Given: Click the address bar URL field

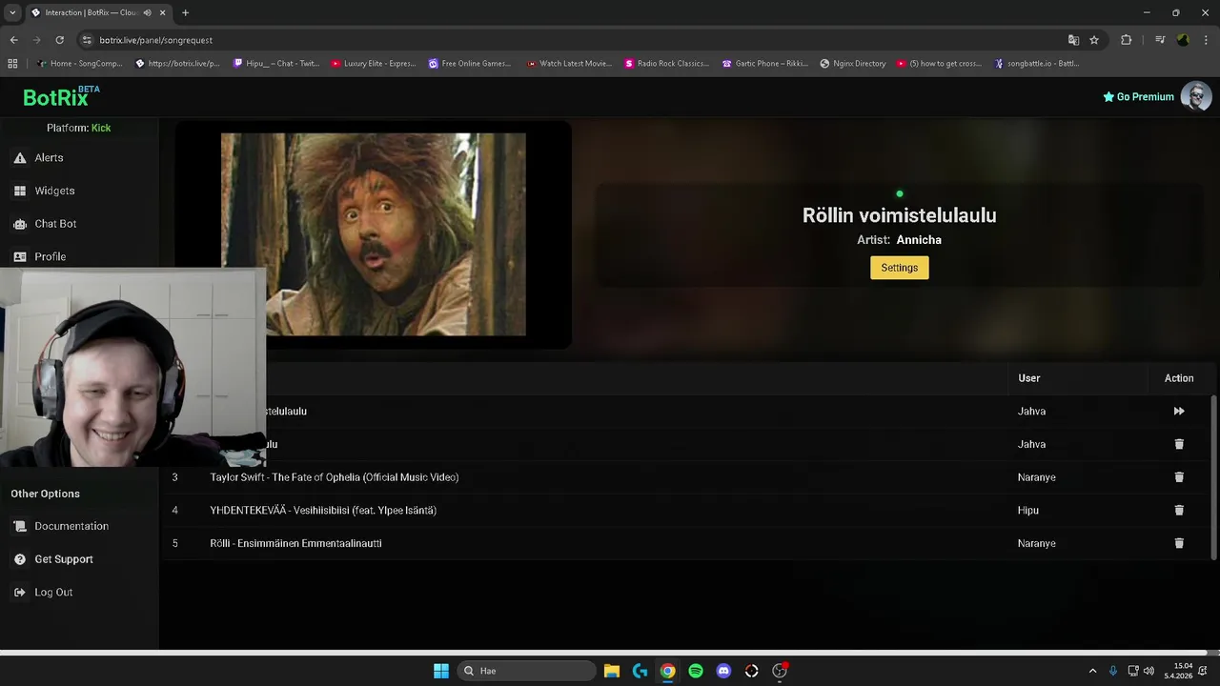Looking at the screenshot, I should (572, 40).
